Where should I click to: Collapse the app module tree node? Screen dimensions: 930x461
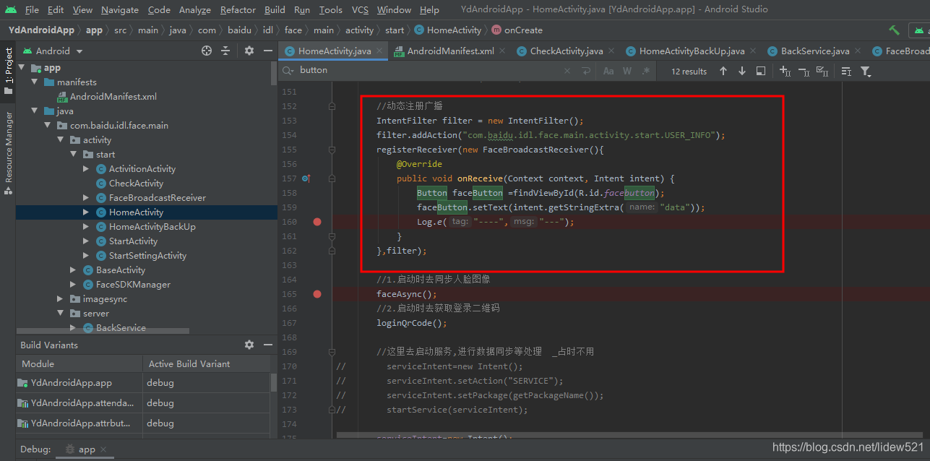22,68
